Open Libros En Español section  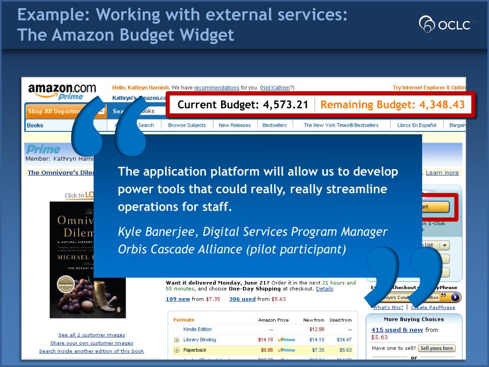(x=416, y=125)
